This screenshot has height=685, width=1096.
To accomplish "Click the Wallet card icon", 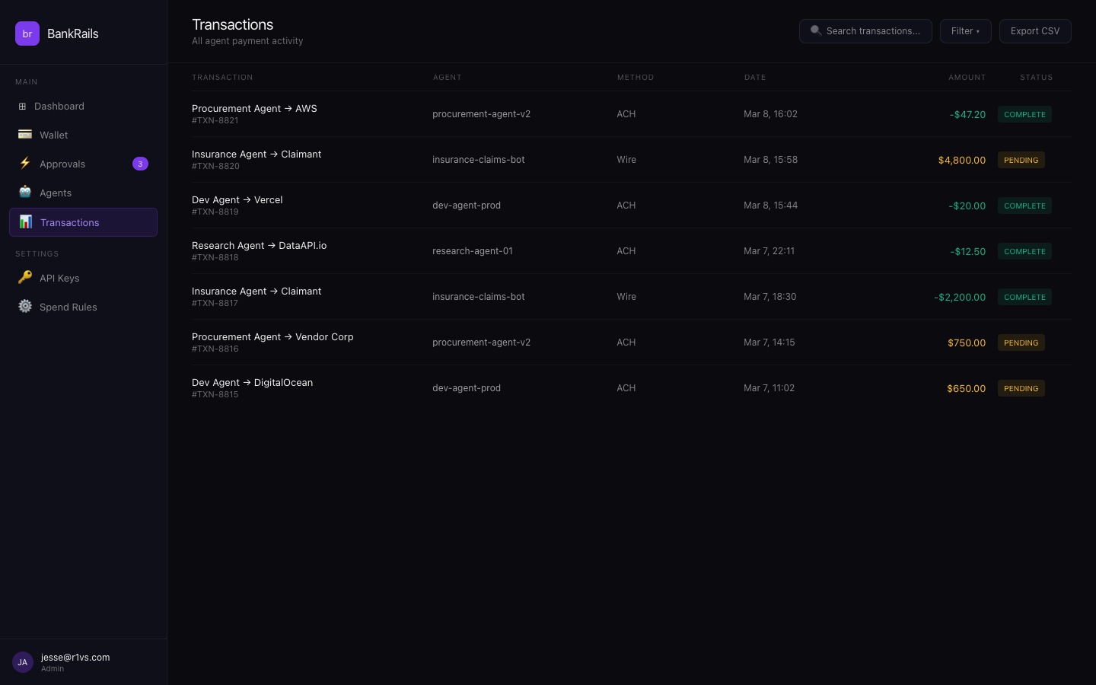I will coord(25,135).
